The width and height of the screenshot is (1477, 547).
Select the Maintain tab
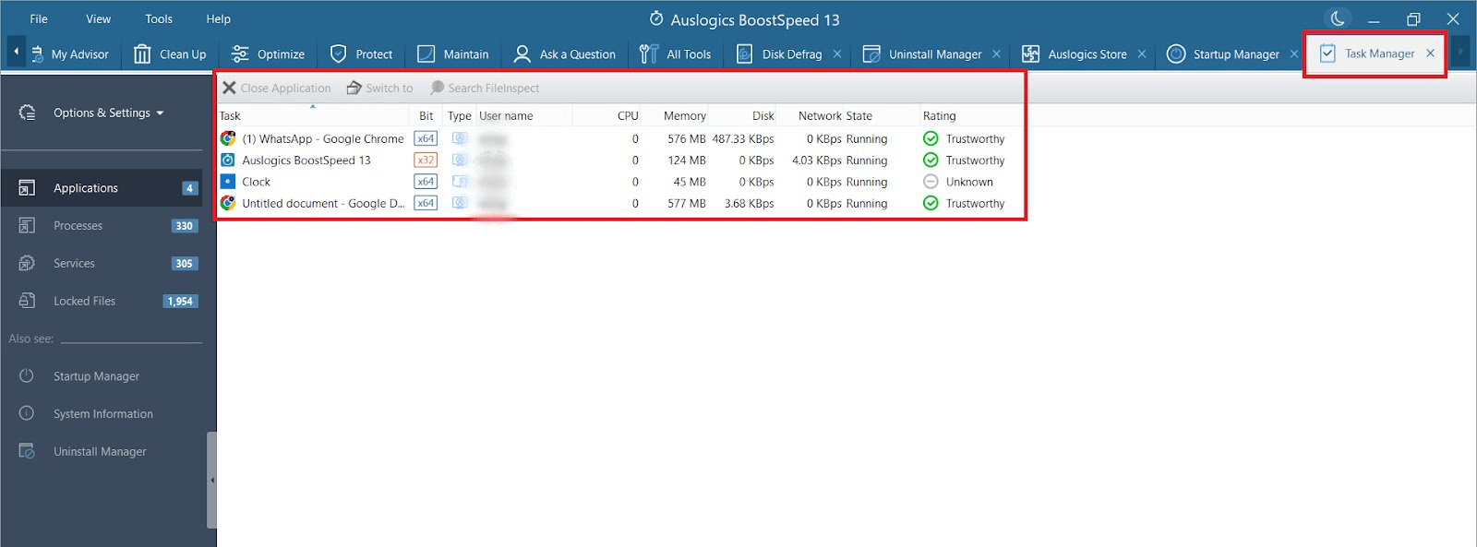tap(452, 54)
